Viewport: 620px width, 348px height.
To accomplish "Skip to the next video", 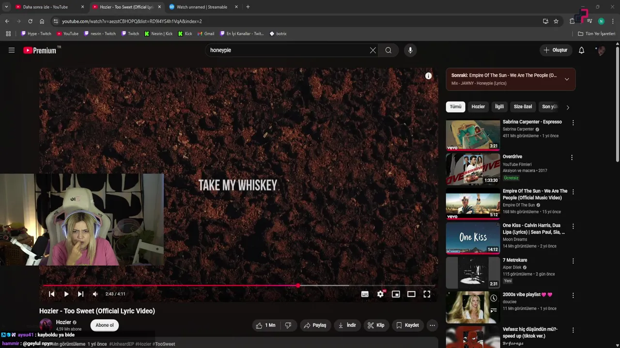I will pos(81,294).
